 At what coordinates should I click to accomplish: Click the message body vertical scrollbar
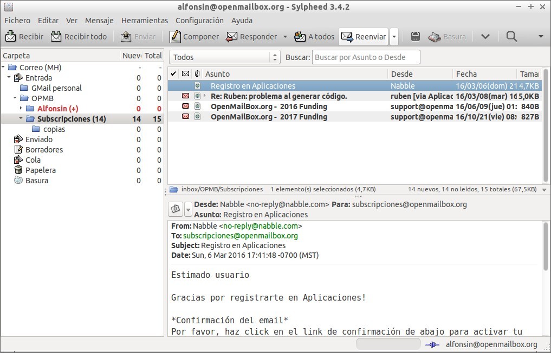[546, 247]
